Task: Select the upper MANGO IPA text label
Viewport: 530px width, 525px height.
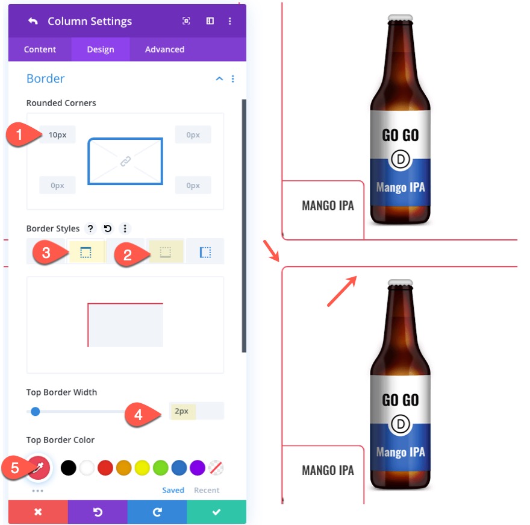Action: coord(328,206)
